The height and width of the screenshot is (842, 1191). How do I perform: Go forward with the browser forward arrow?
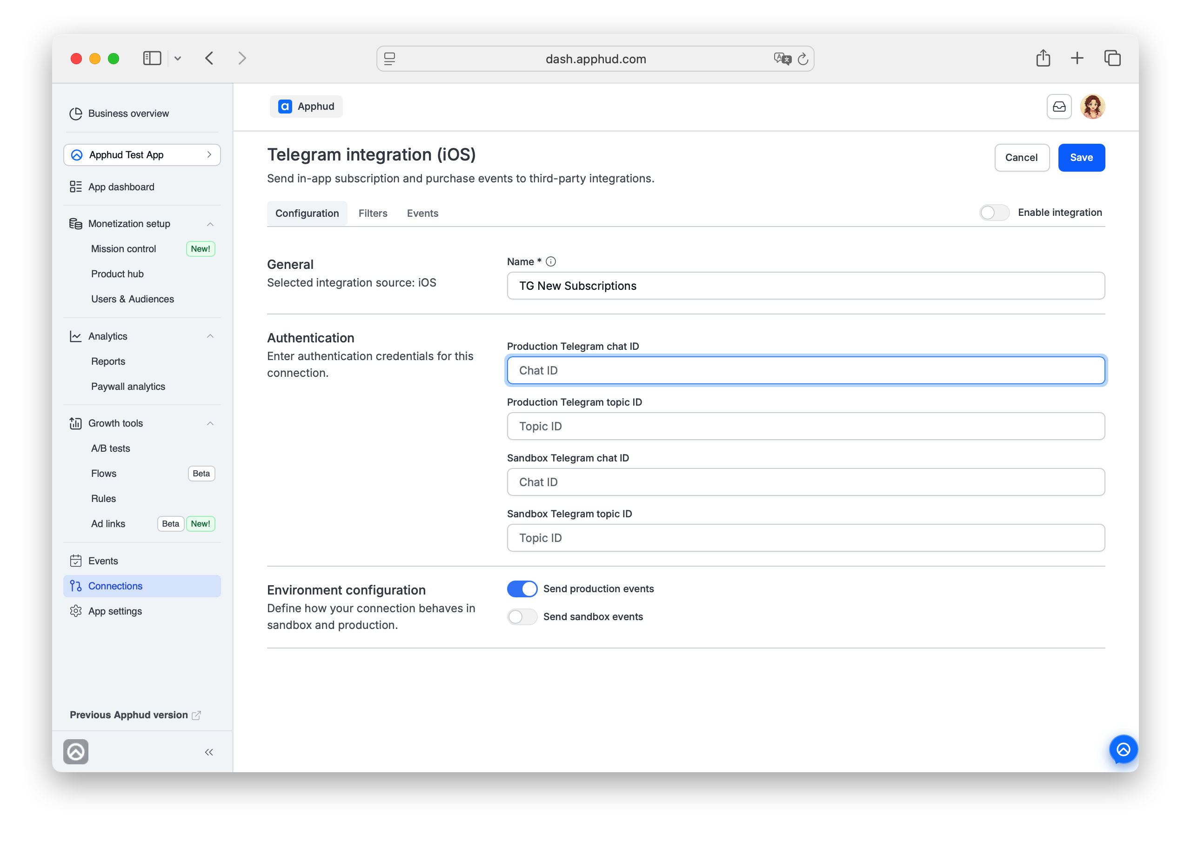click(x=242, y=58)
